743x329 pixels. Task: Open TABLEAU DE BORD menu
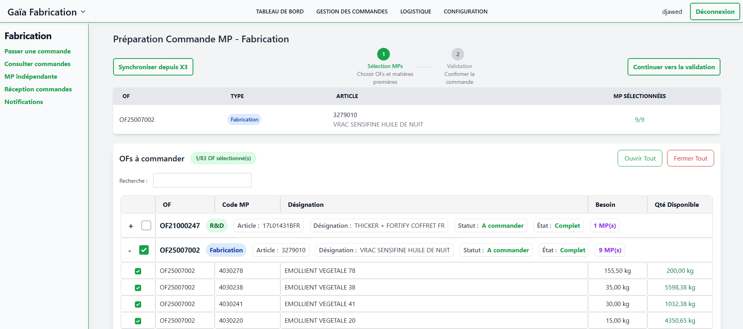click(280, 11)
